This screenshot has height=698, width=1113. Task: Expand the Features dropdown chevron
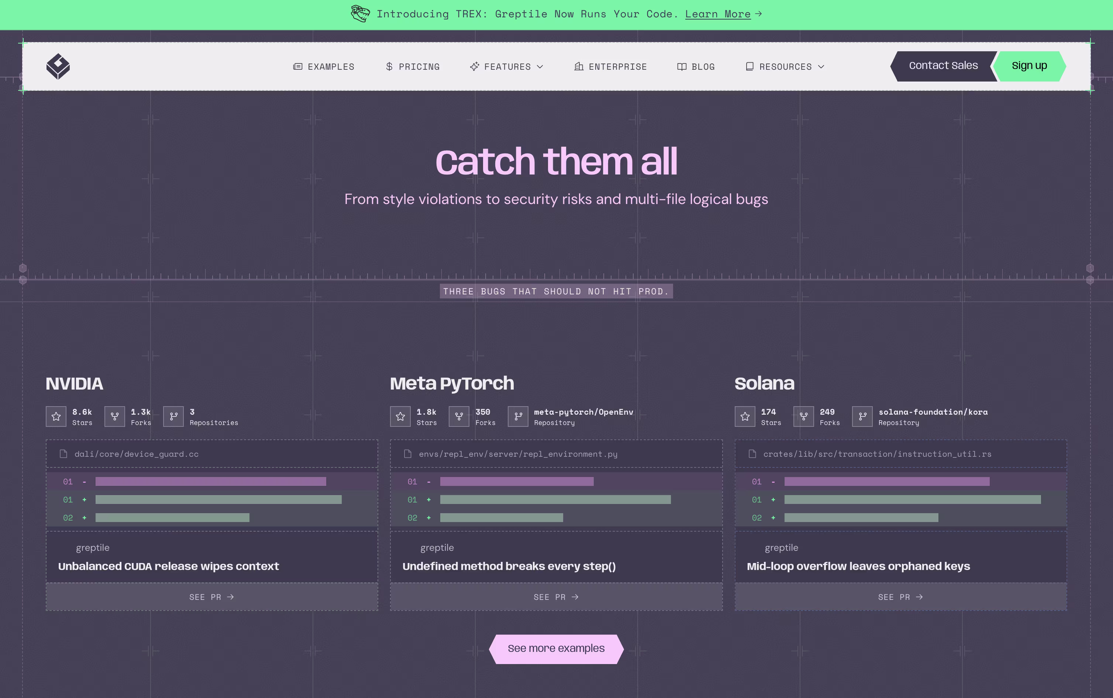coord(540,67)
